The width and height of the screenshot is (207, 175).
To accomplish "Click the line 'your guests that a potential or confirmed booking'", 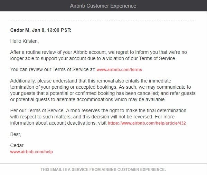I will 103,93.
